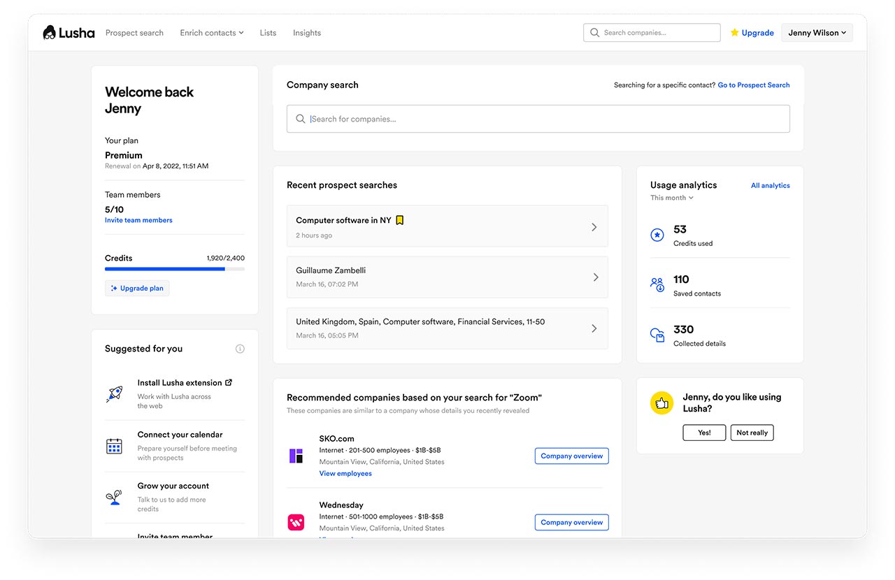Click the external link icon next to Install Lusha extension
895x580 pixels.
pyautogui.click(x=229, y=382)
